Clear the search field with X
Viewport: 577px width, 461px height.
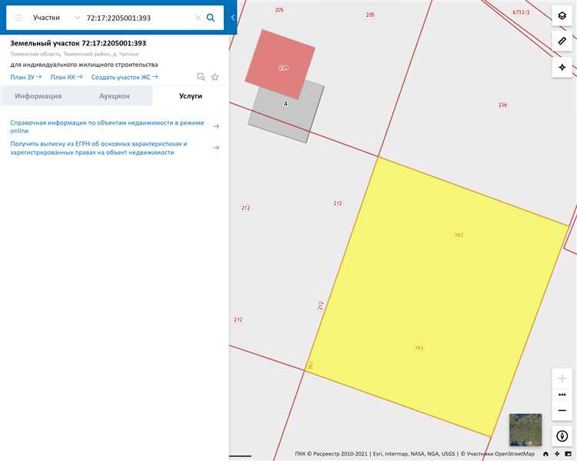pyautogui.click(x=198, y=17)
